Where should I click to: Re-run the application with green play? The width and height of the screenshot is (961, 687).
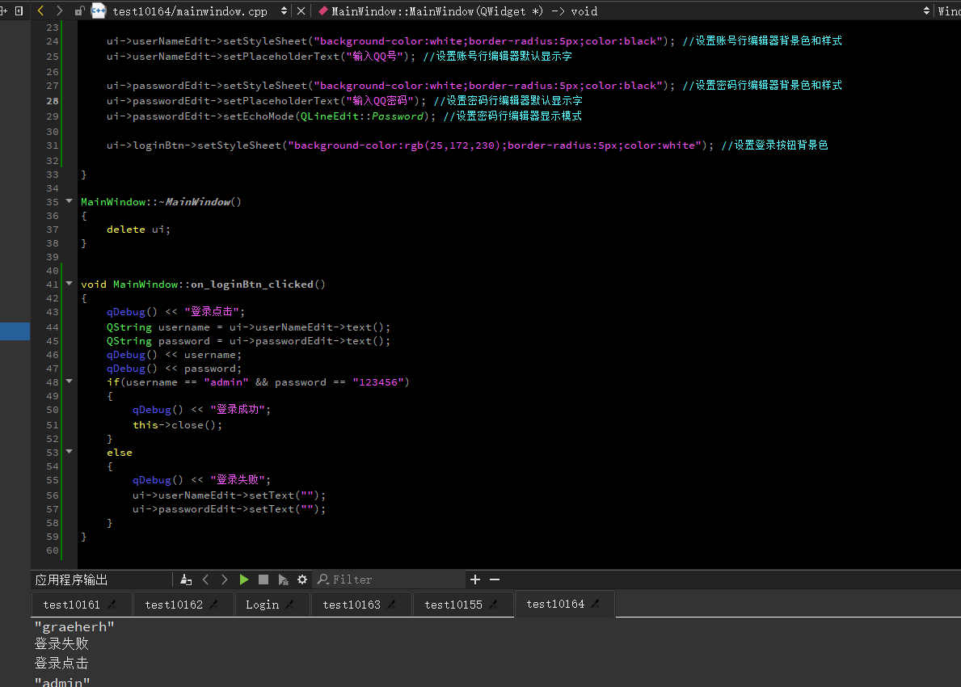click(244, 580)
